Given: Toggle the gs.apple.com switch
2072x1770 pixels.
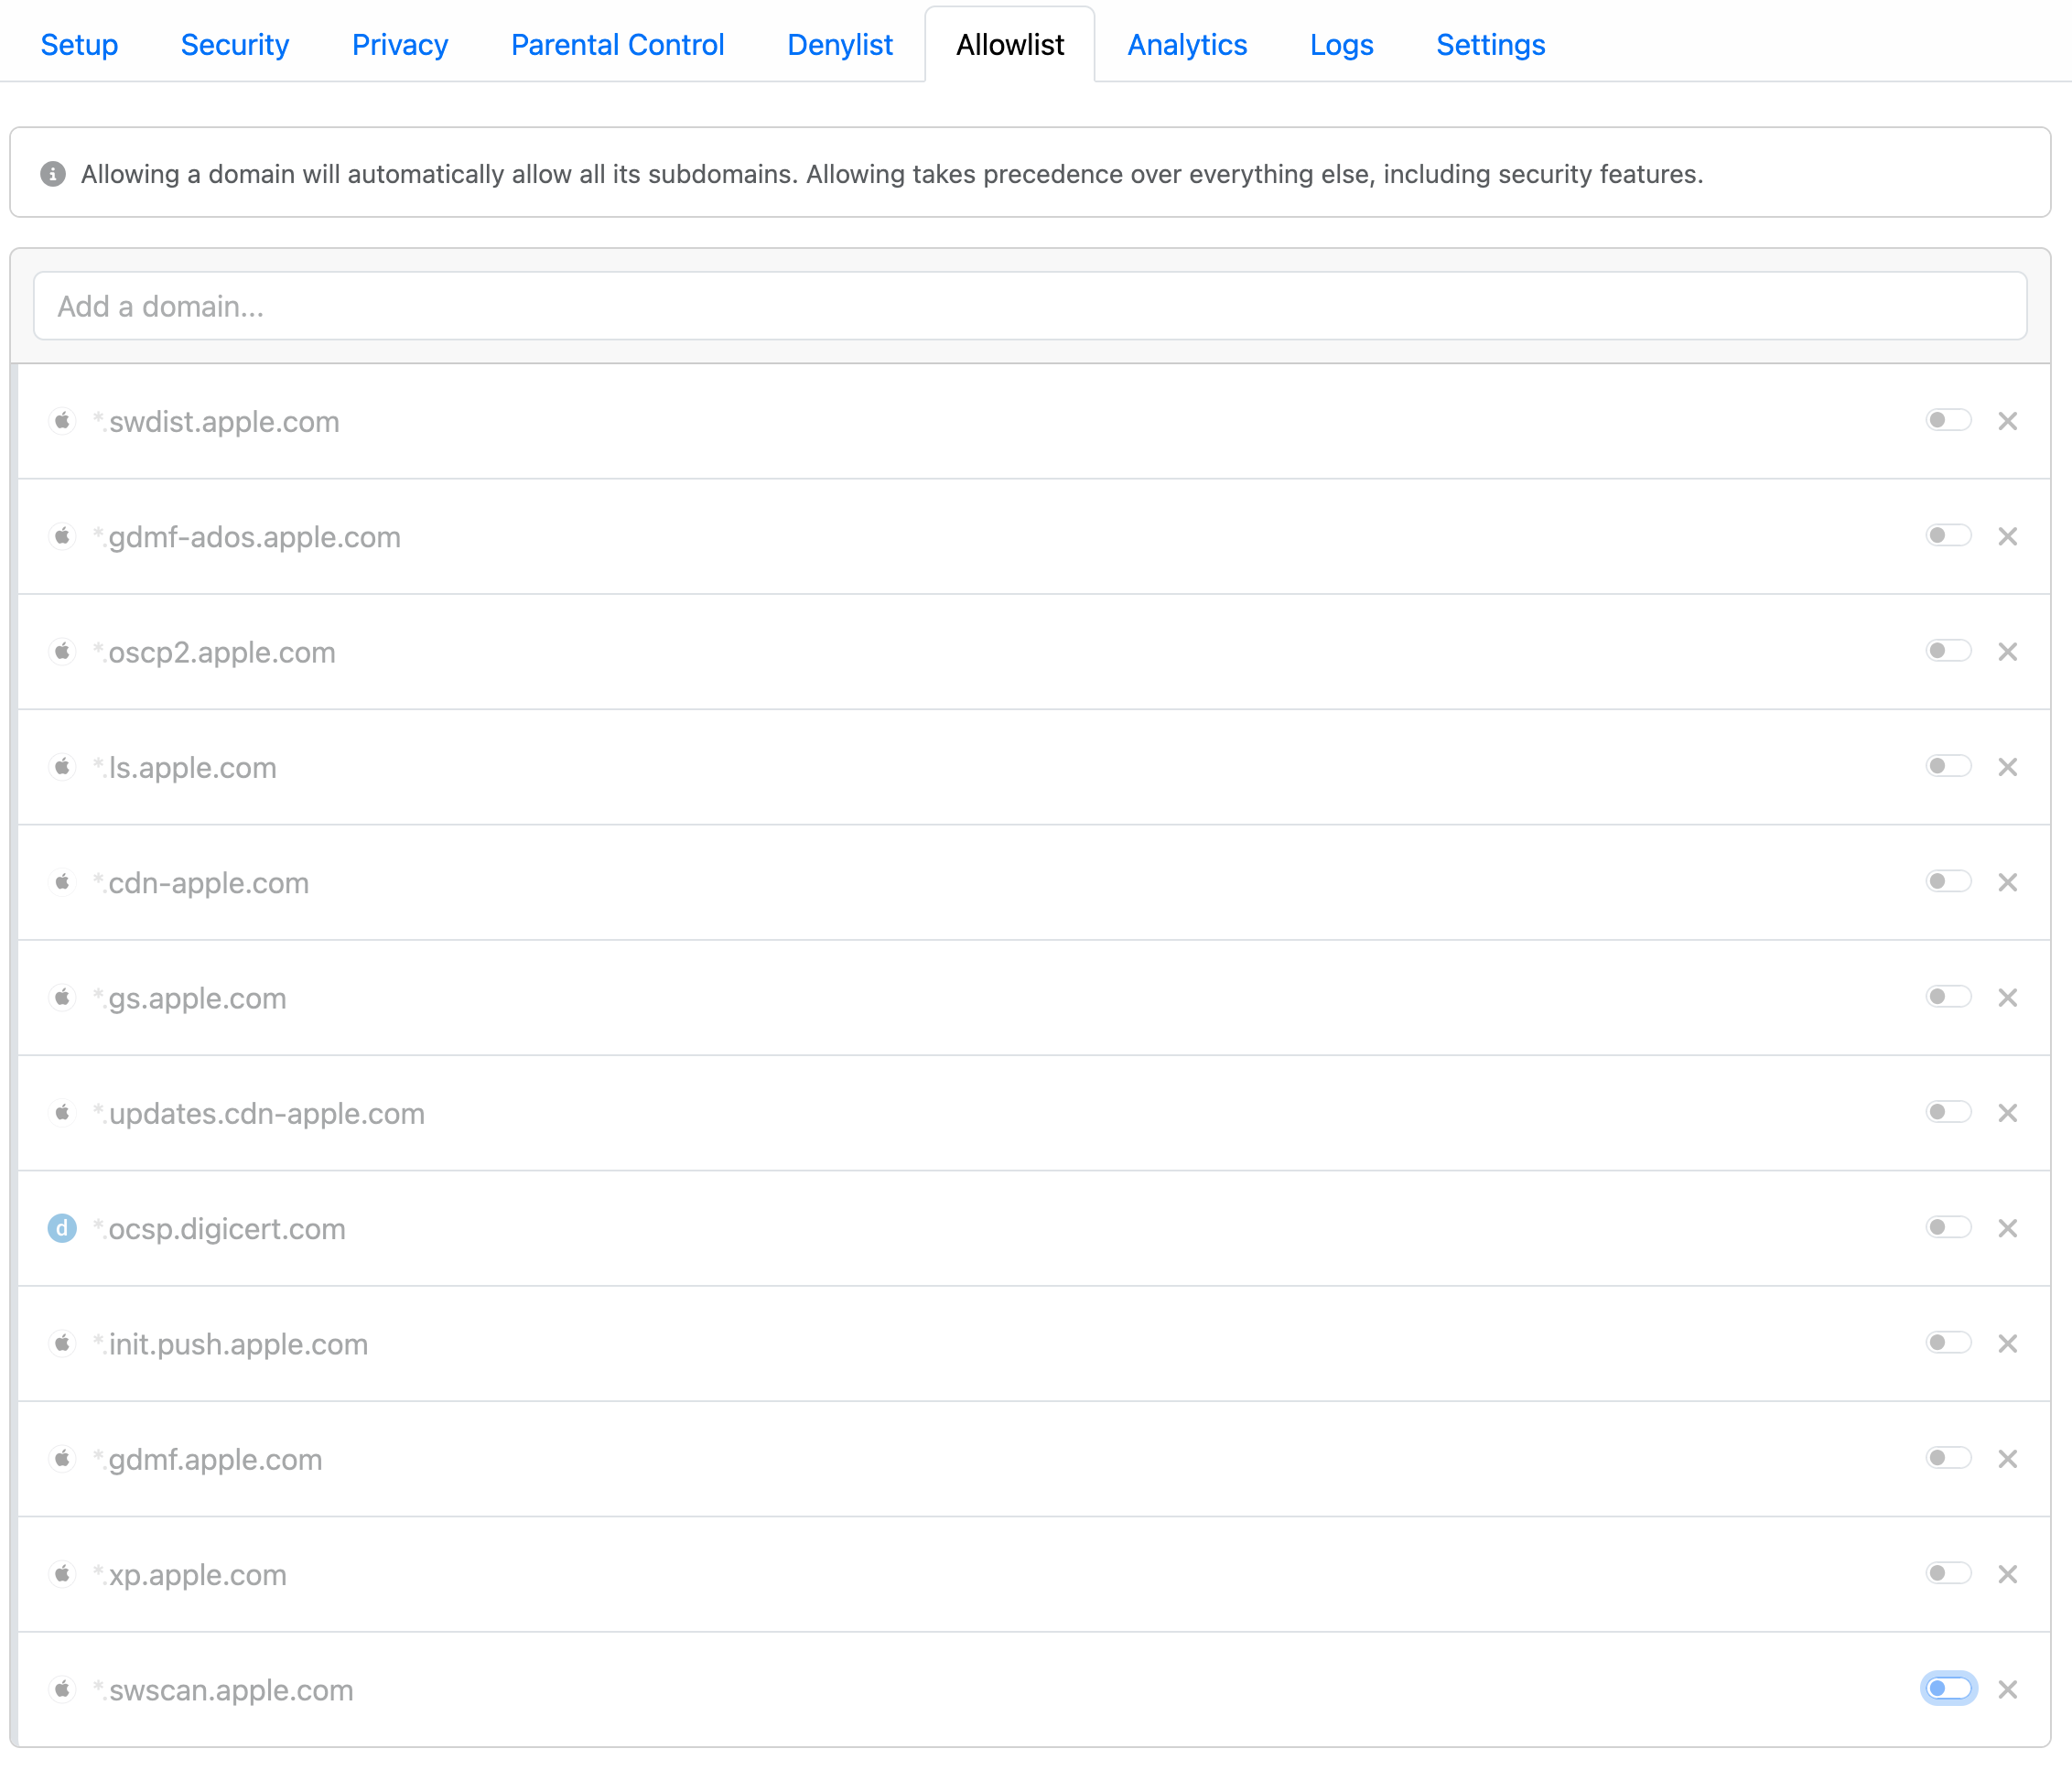Looking at the screenshot, I should click(1948, 997).
